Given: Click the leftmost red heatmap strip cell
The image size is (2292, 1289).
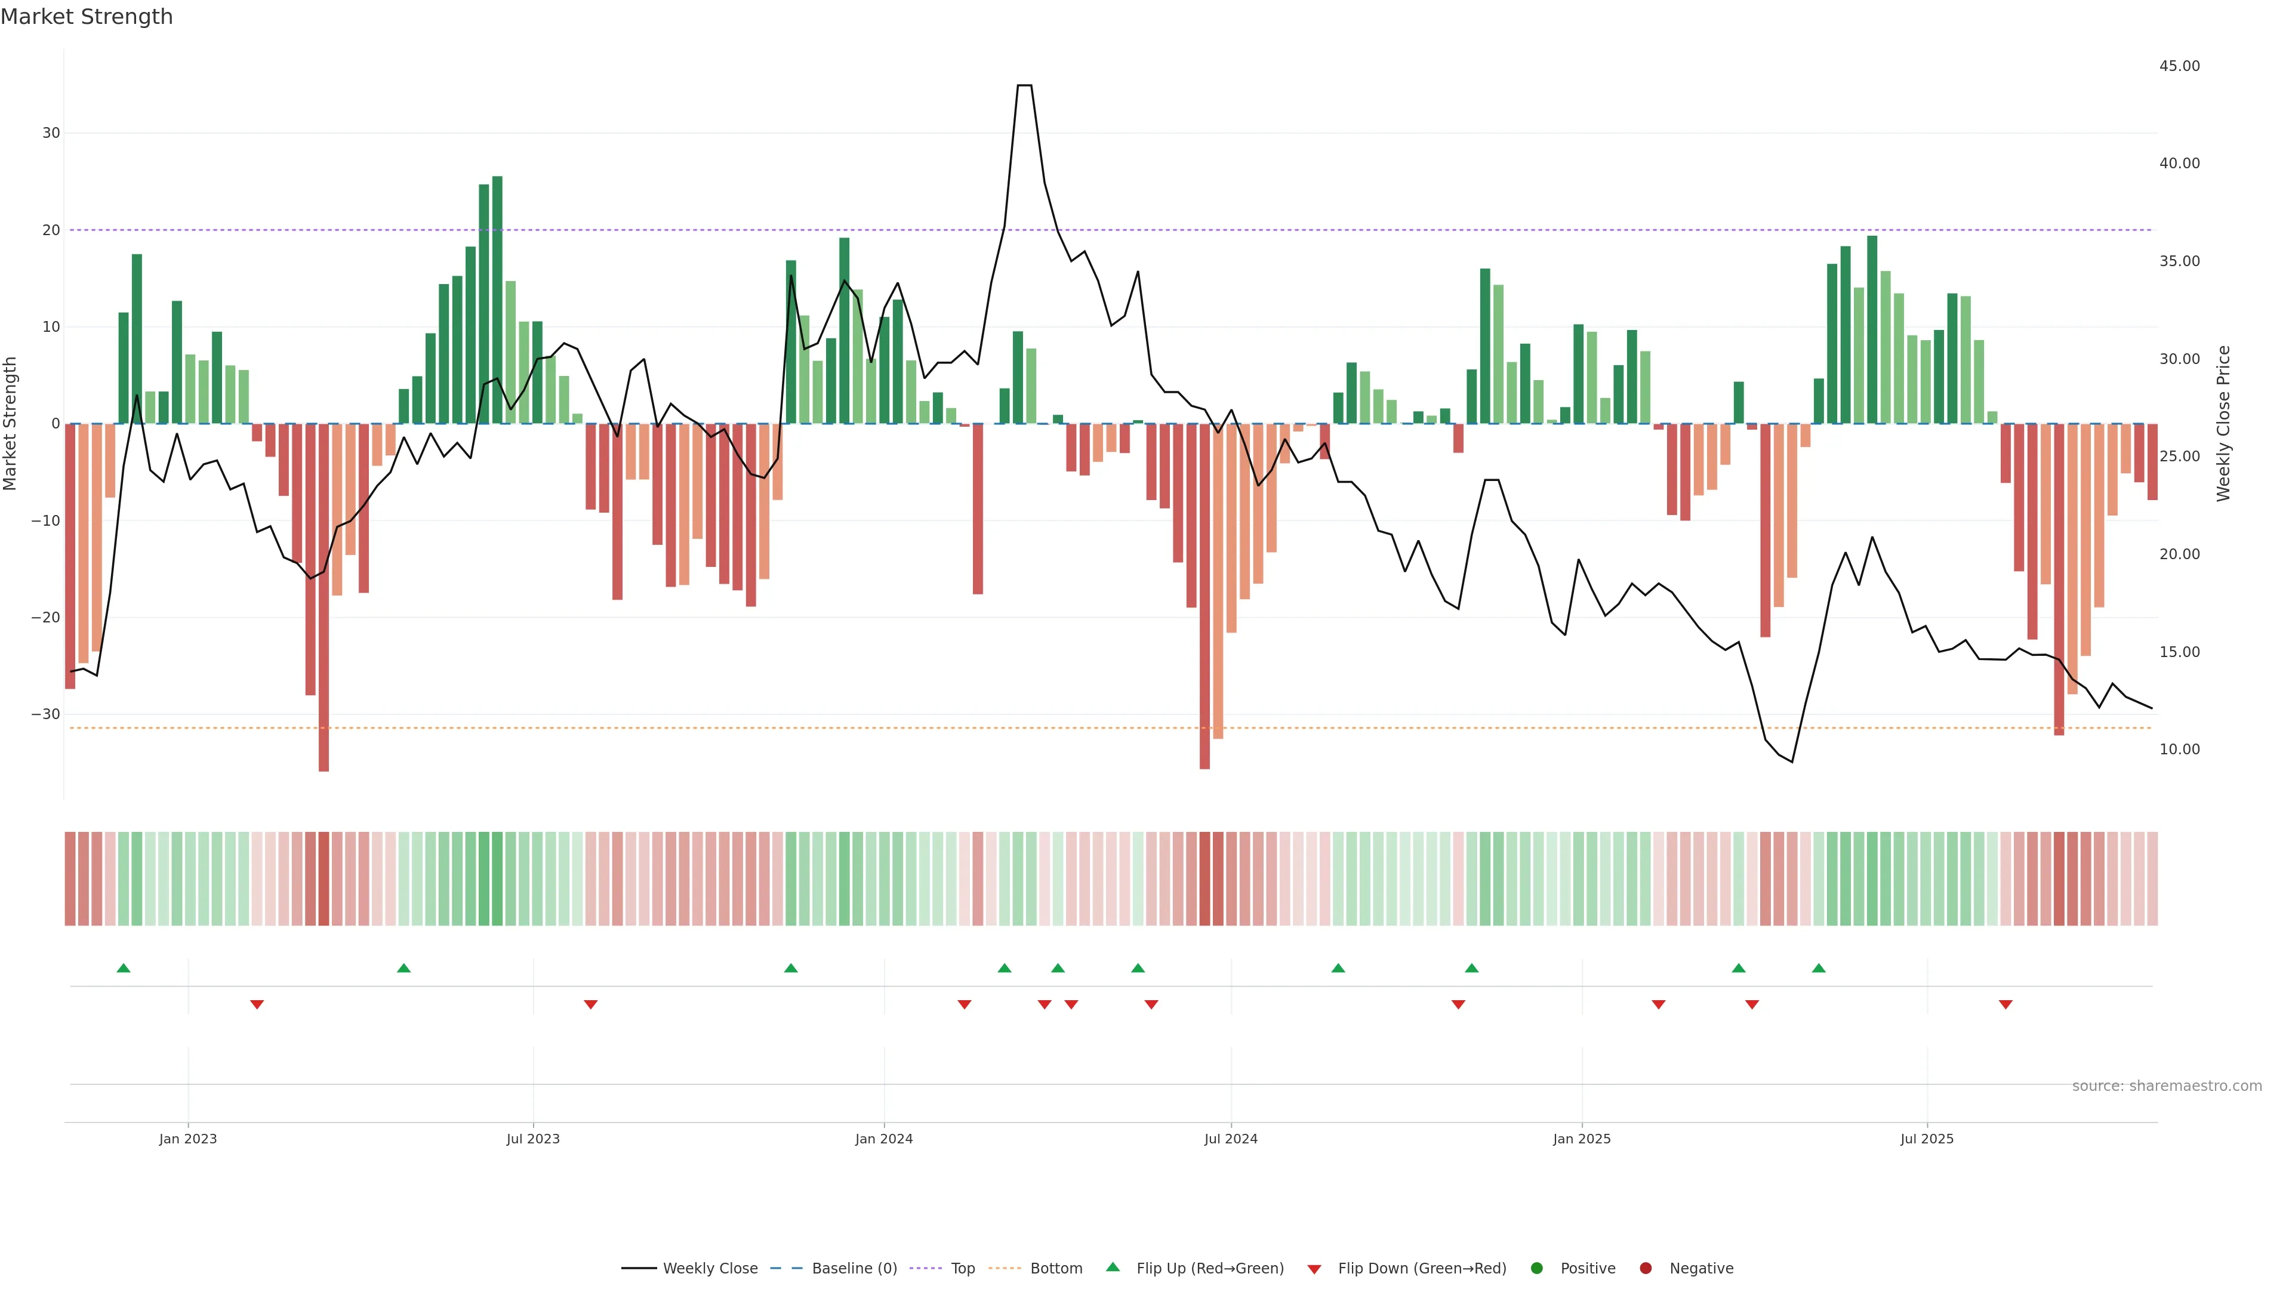Looking at the screenshot, I should [x=69, y=878].
